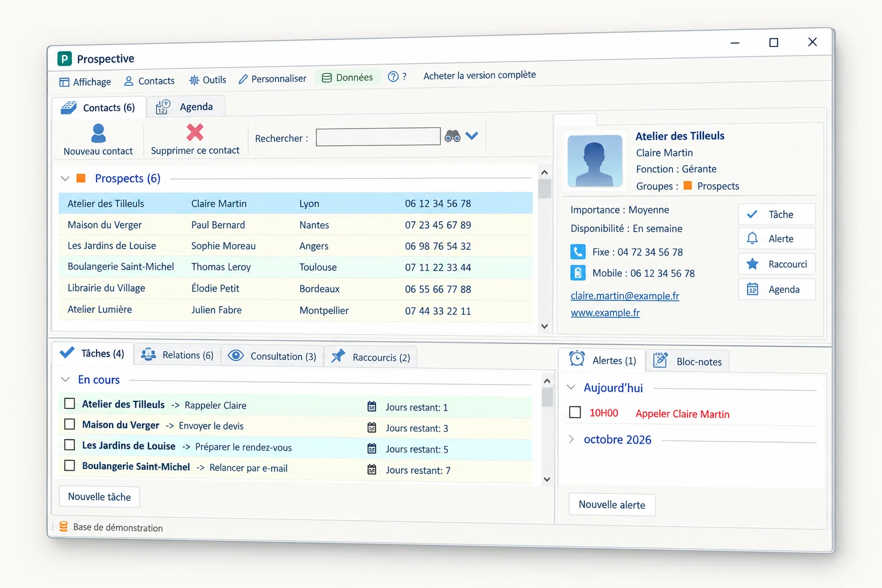This screenshot has height=588, width=882.
Task: Collapse the Aujourd'hui alerts group
Action: pos(571,388)
